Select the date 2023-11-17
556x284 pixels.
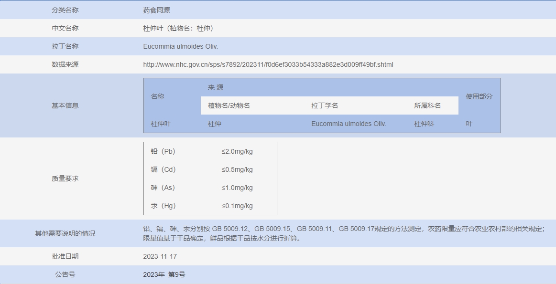click(x=160, y=256)
